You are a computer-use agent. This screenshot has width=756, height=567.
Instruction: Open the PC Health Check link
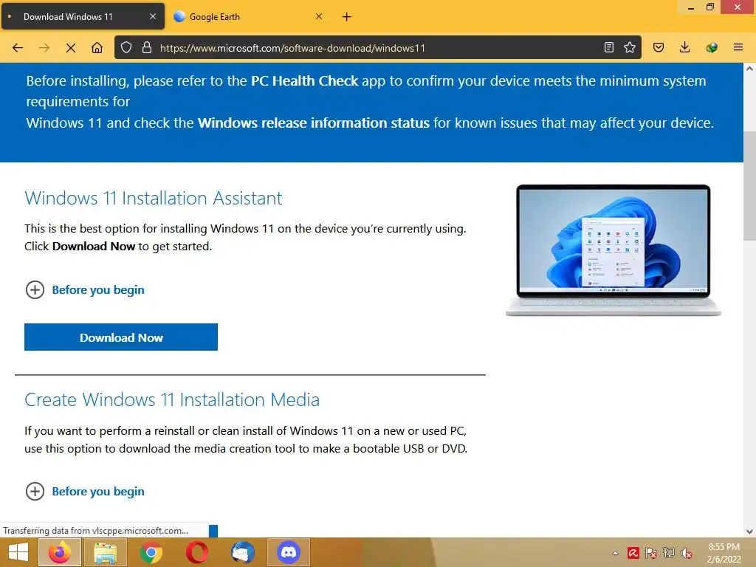click(305, 80)
